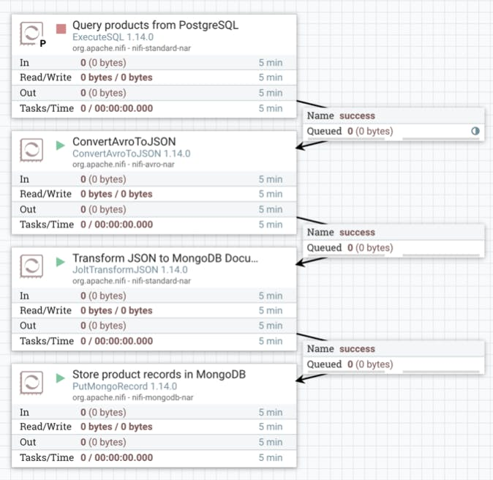Click the red stopped status indicator on ExecuteSQL
Screen dimensions: 493x480
coord(61,29)
